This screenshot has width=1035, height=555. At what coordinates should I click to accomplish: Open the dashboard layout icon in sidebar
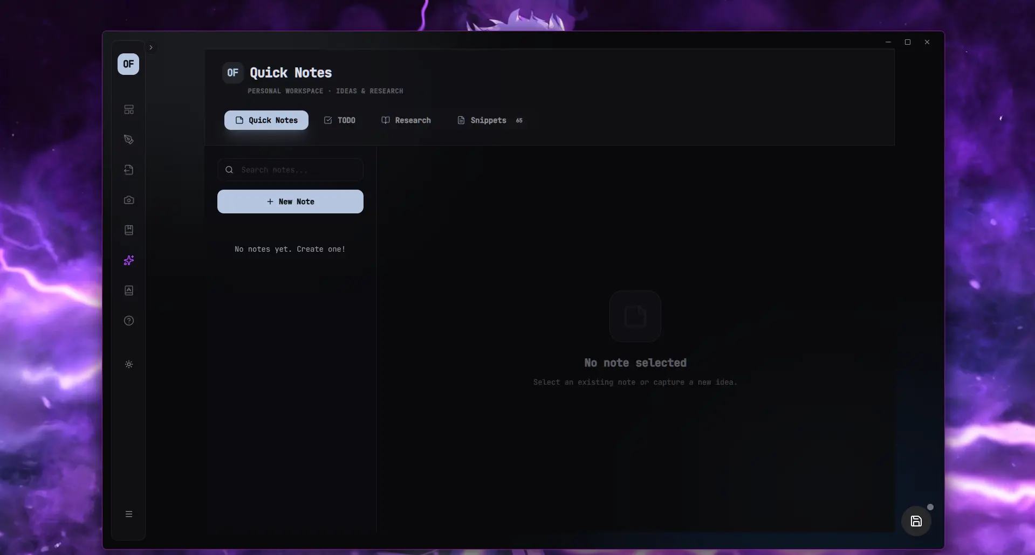[128, 109]
